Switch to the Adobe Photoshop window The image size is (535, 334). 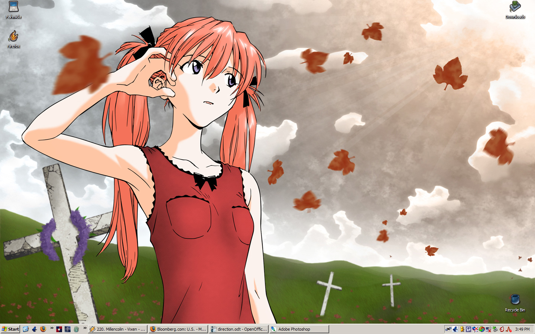point(299,329)
